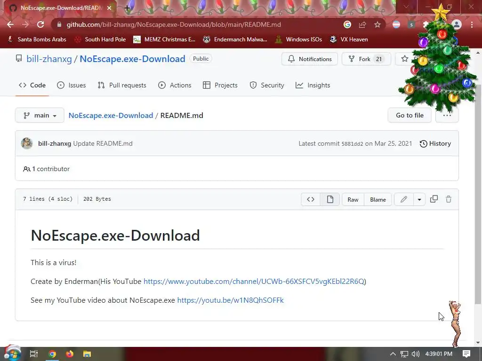Open Windows ISOs bookmark

[298, 39]
